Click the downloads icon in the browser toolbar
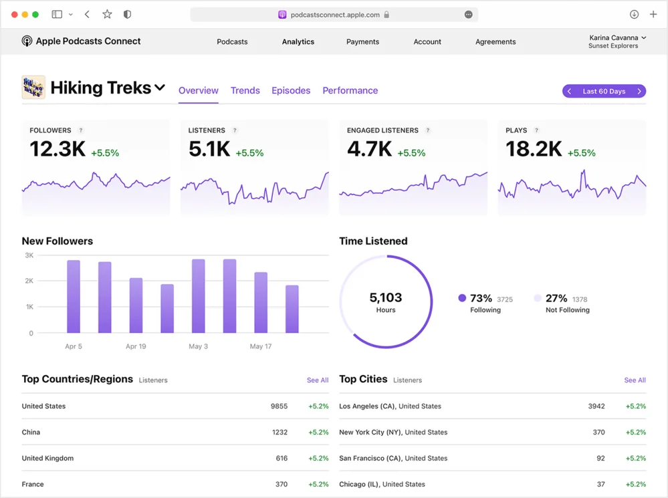The height and width of the screenshot is (498, 668). click(x=633, y=14)
